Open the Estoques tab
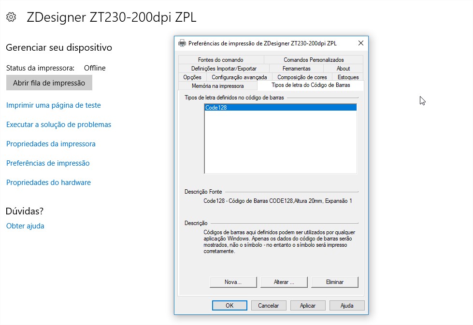The image size is (473, 325). (348, 77)
